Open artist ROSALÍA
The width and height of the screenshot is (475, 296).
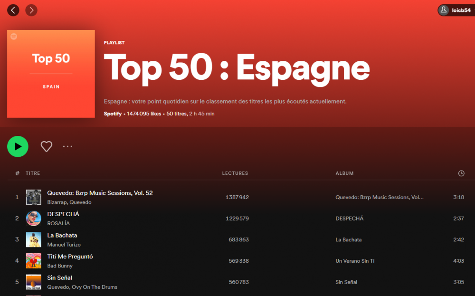[x=58, y=224]
